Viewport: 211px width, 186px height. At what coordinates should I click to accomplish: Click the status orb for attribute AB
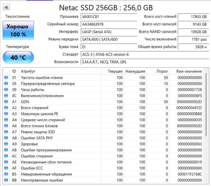tap(6, 150)
